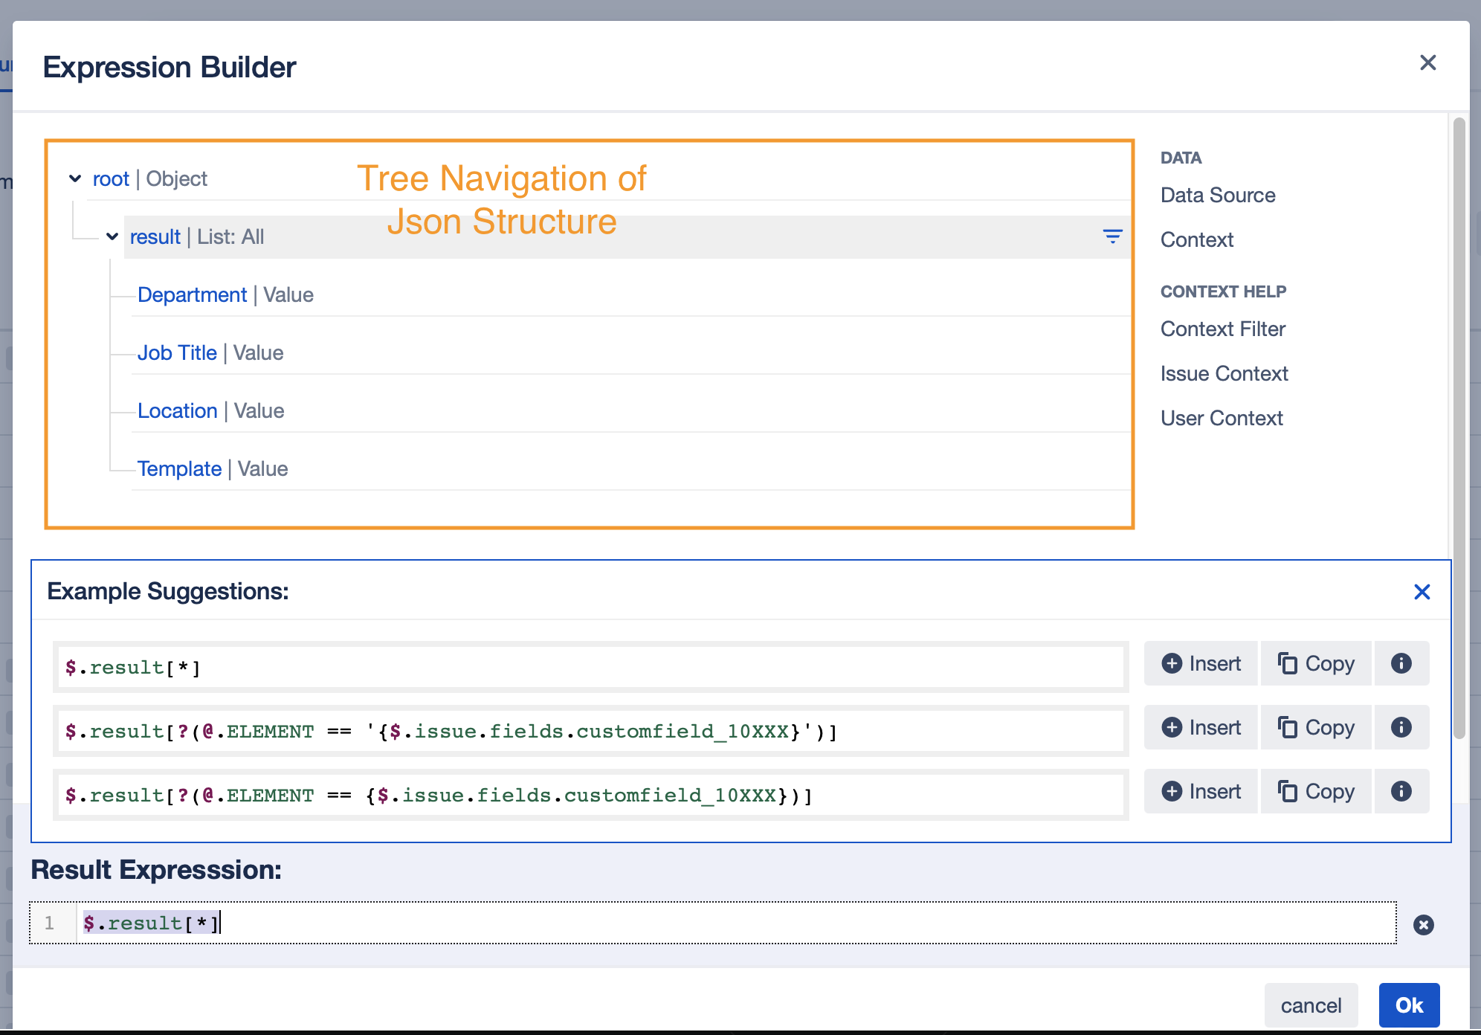Dismiss the Example Suggestions panel
Screen dimensions: 1481x1035
(x=1422, y=591)
